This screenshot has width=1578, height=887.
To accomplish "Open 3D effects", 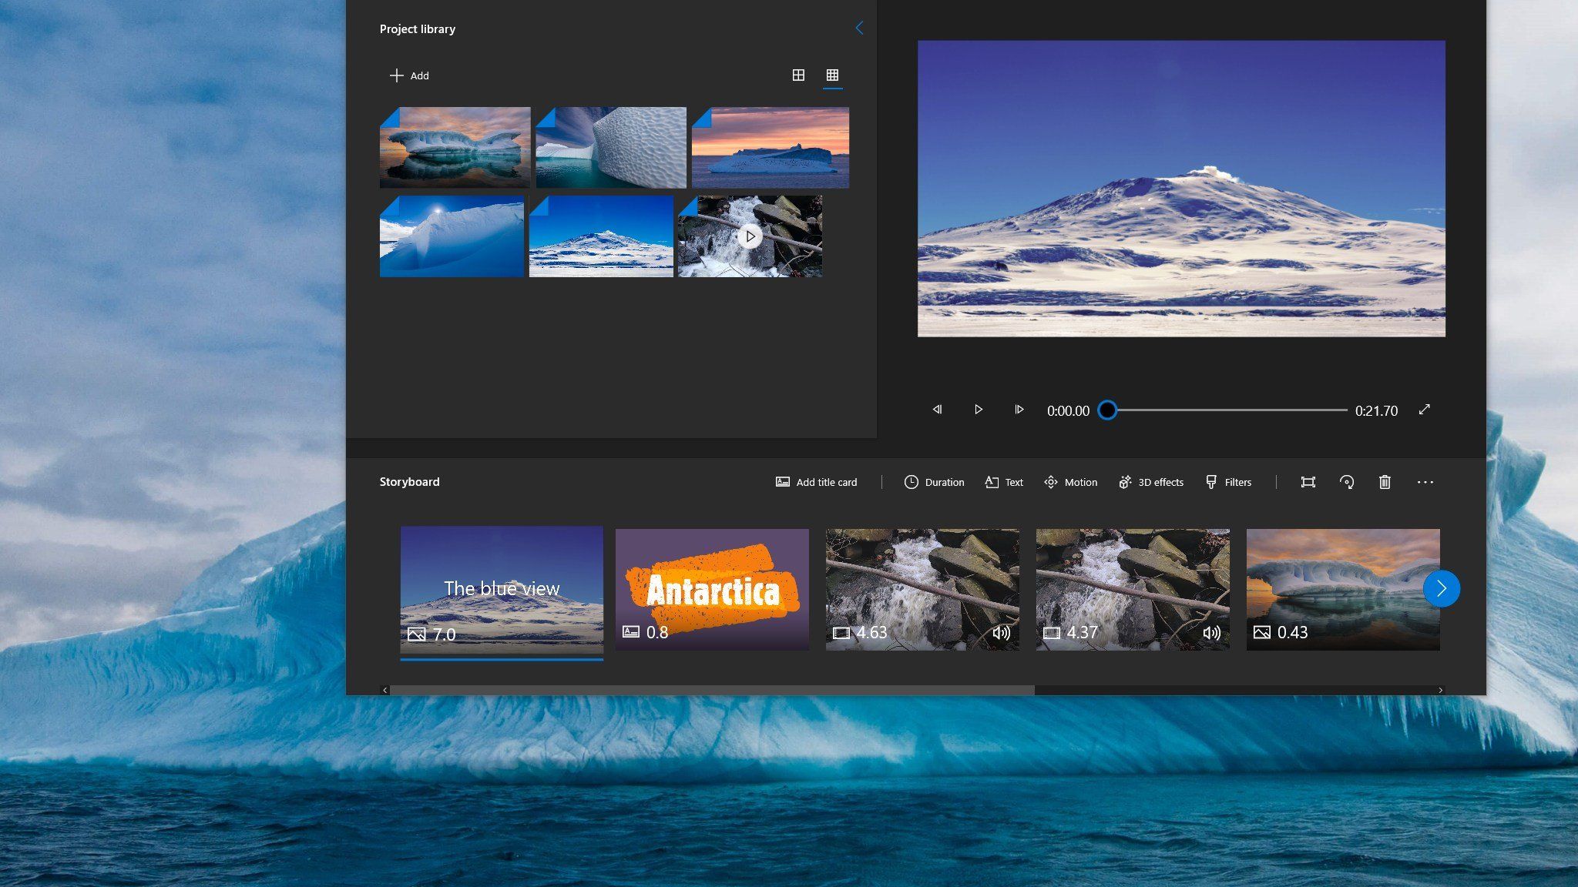I will point(1150,482).
